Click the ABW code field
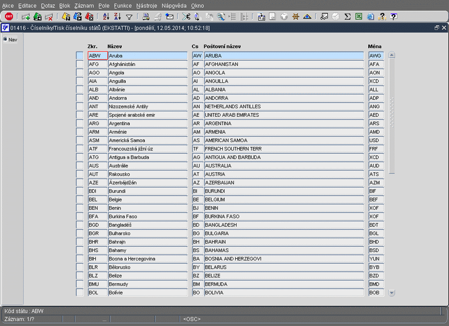Viewport: 449px width, 326px height. coord(98,56)
